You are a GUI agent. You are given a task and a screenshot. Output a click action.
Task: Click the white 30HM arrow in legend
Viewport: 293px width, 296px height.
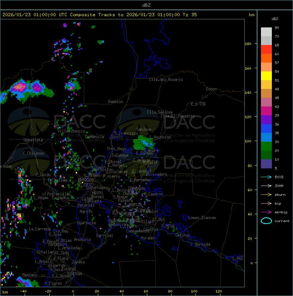click(266, 186)
